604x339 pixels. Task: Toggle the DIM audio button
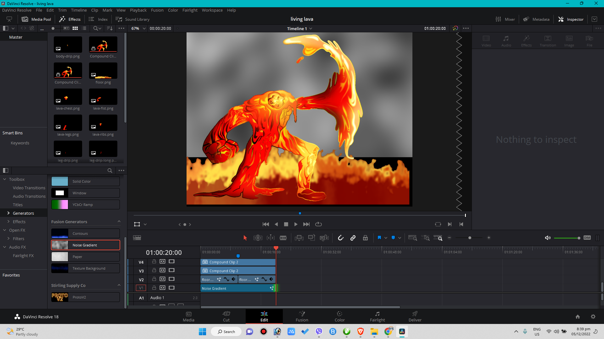pos(587,238)
